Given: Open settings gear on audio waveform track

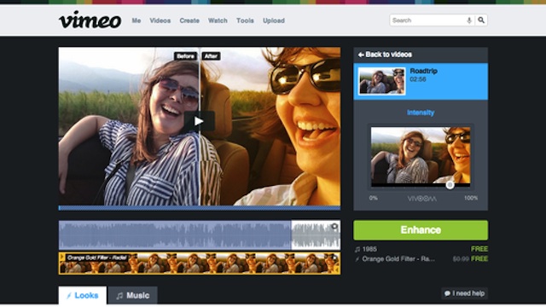Looking at the screenshot, I should pyautogui.click(x=334, y=226).
